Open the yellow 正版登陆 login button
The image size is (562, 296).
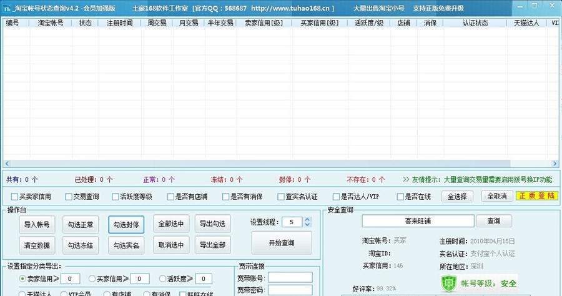(537, 195)
